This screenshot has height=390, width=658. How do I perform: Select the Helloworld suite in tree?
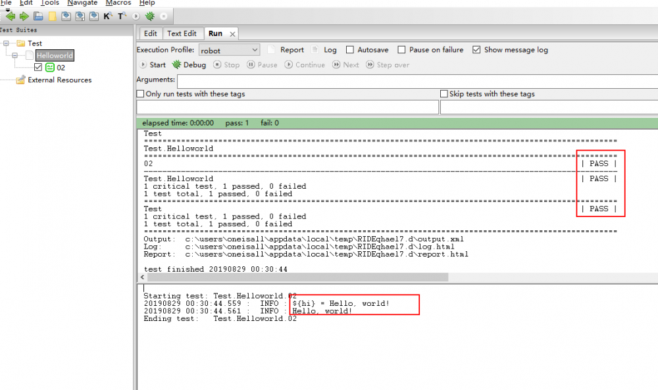click(x=55, y=55)
